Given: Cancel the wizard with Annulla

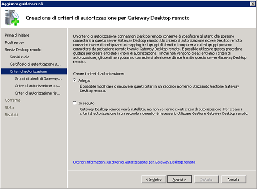Looking at the screenshot, I should coord(233,180).
